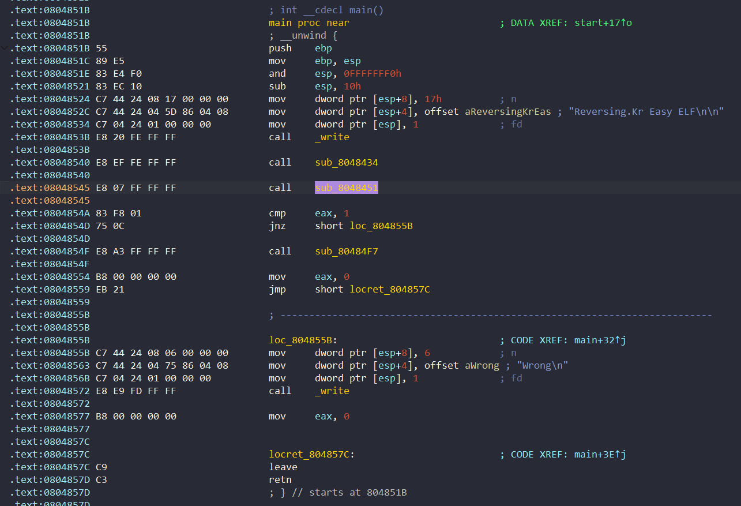Click the 'push' mnemonic

point(280,48)
